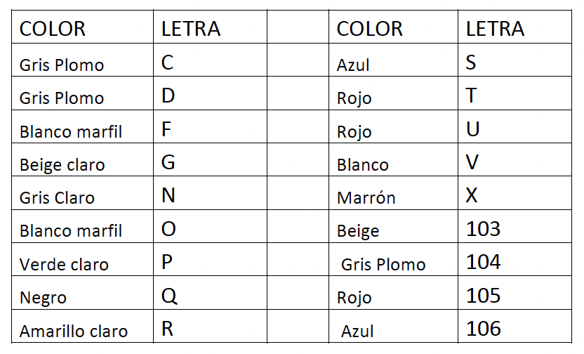584x354 pixels.
Task: Click the letter G cell
Action: coord(168,163)
